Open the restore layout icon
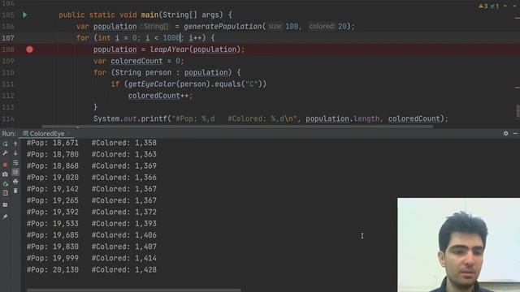 (x=5, y=205)
